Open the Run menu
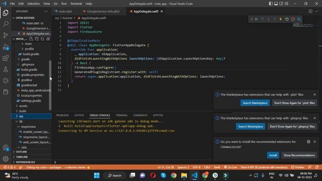322x181 pixels. (x=64, y=4)
